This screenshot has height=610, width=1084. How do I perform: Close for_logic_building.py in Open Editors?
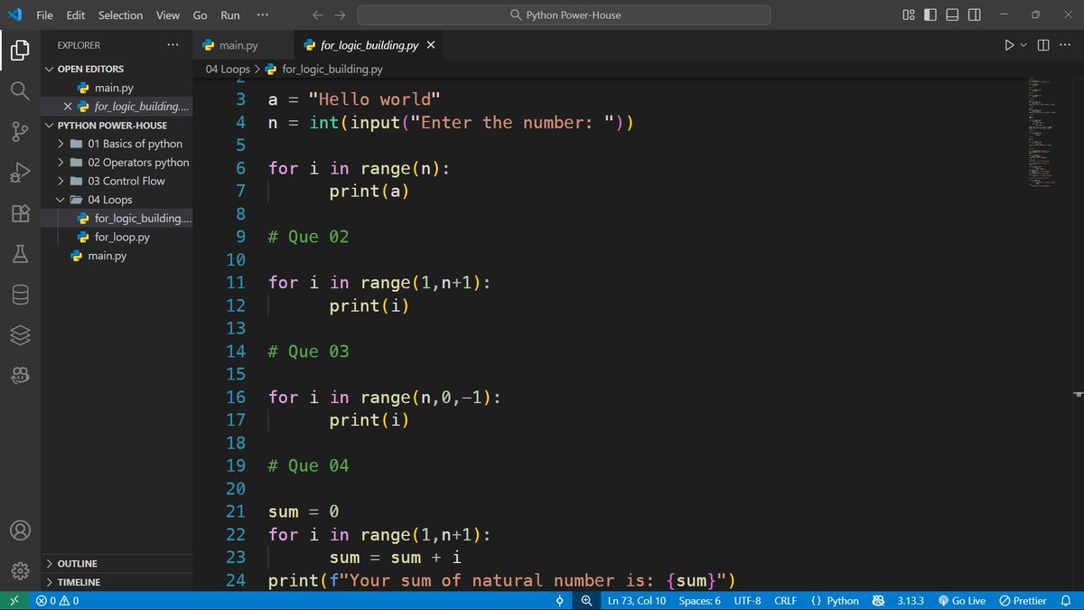click(x=68, y=107)
